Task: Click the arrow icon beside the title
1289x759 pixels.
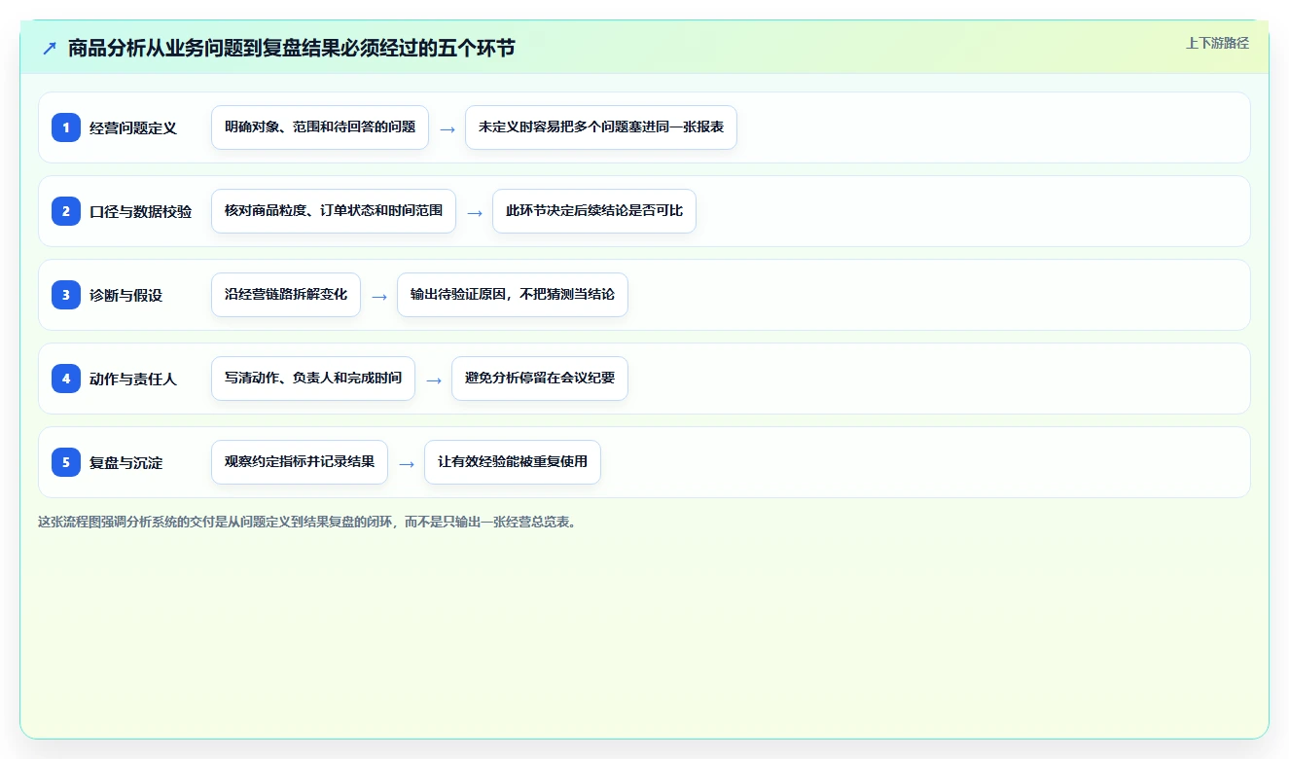Action: click(50, 49)
